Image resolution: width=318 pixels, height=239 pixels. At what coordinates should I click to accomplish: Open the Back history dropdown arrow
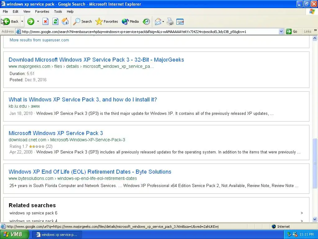[x=22, y=21]
